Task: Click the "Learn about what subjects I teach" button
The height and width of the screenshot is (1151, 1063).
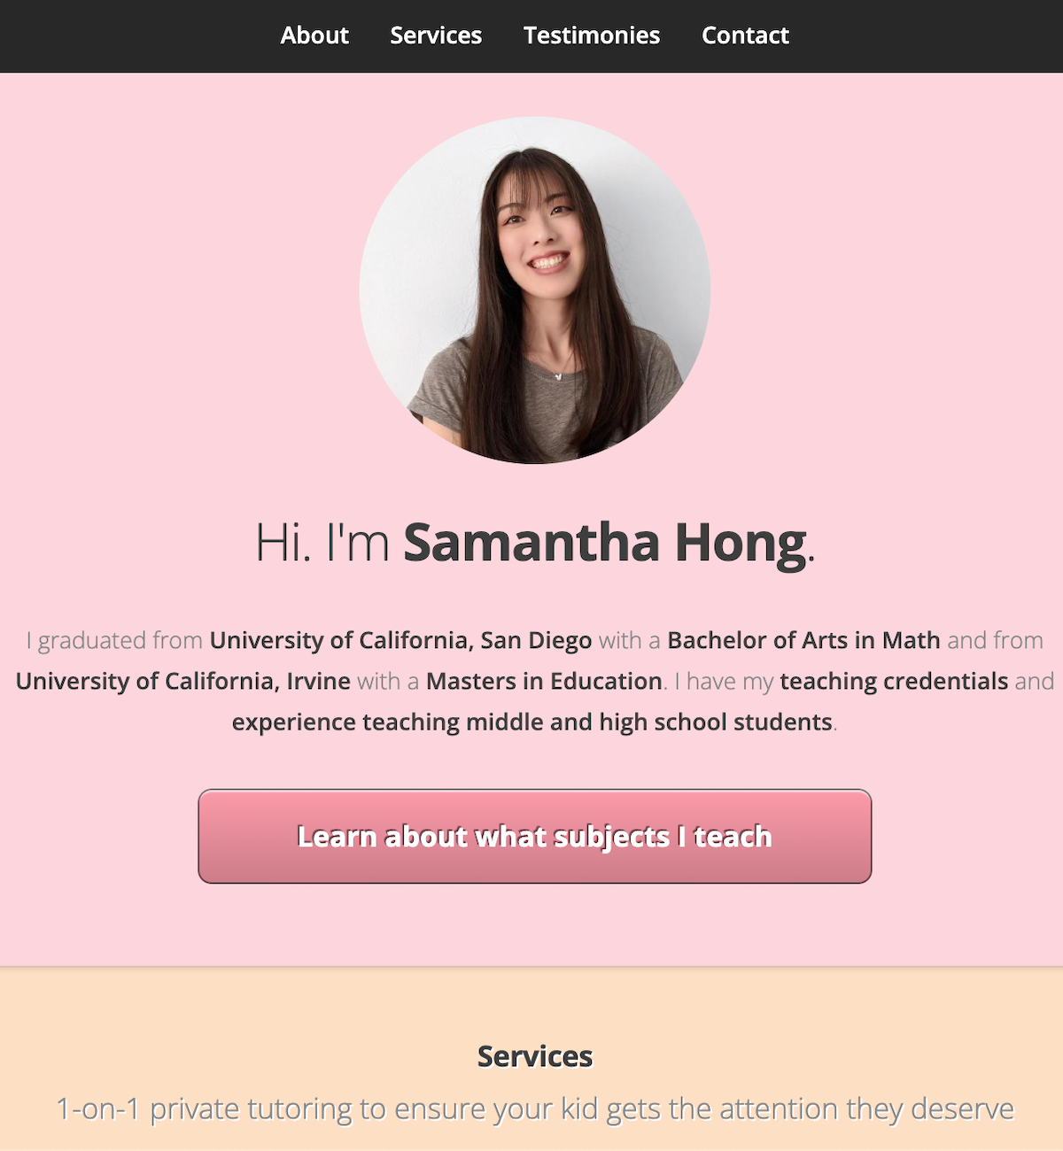Action: (535, 837)
